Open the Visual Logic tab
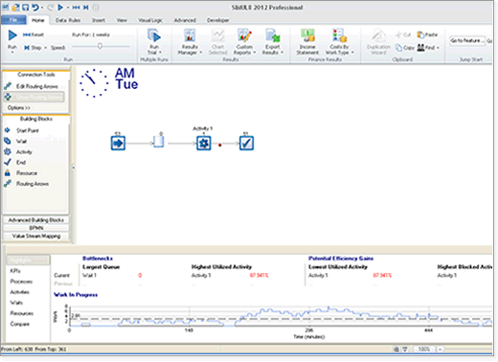Image resolution: width=498 pixels, height=362 pixels. point(150,20)
